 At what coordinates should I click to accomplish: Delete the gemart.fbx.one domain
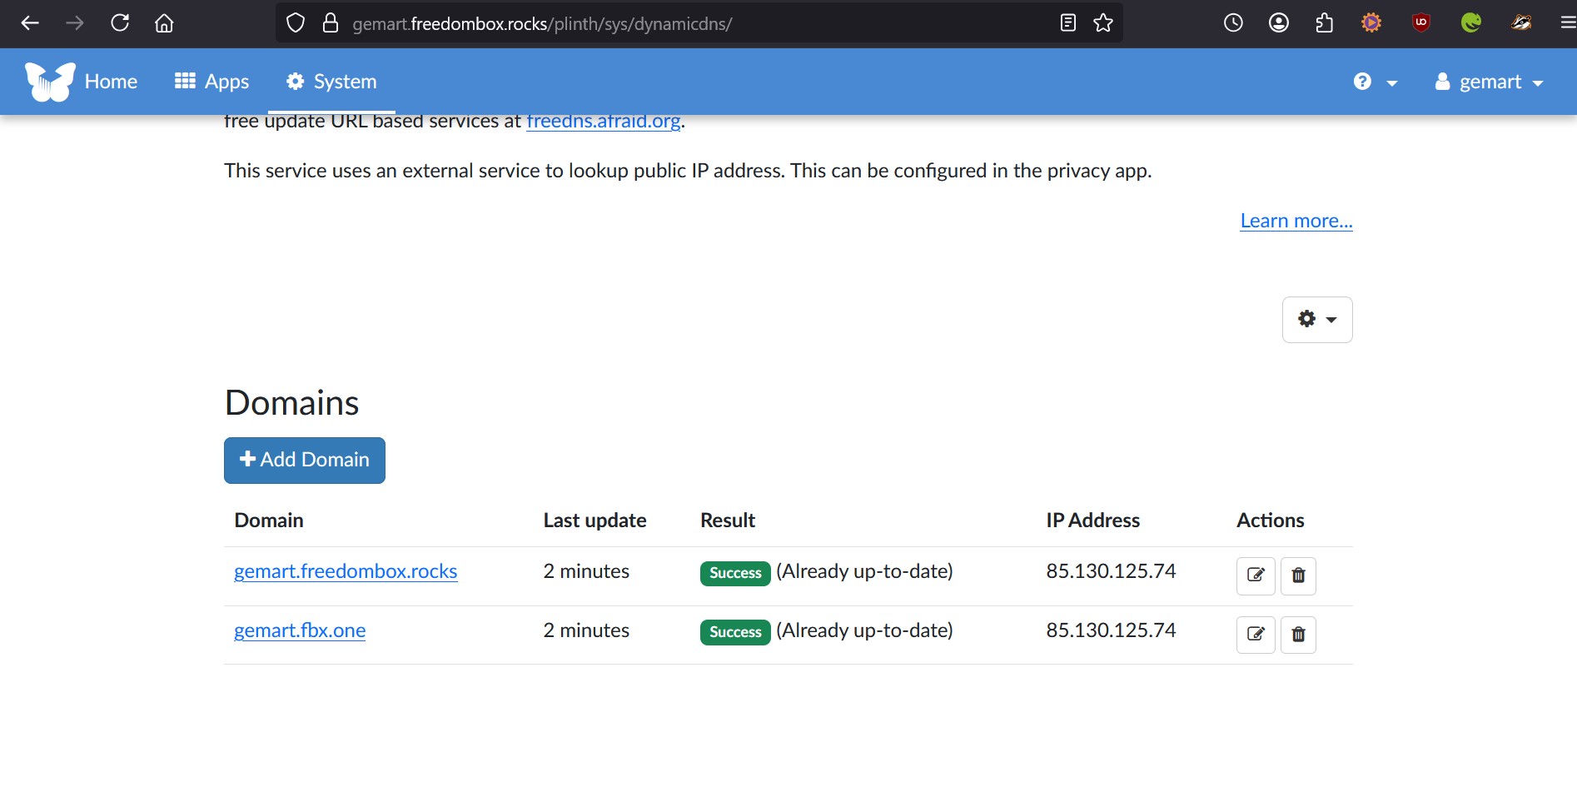coord(1298,635)
